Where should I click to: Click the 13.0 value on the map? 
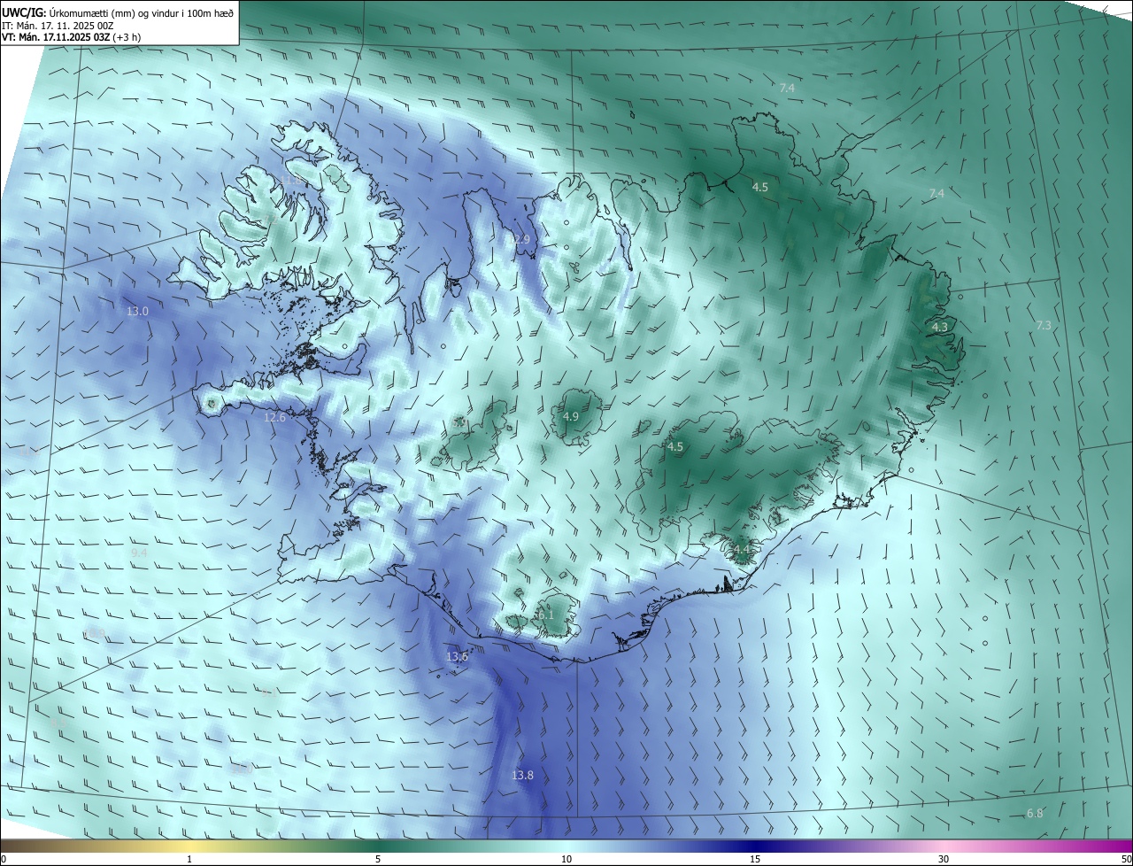tap(137, 311)
